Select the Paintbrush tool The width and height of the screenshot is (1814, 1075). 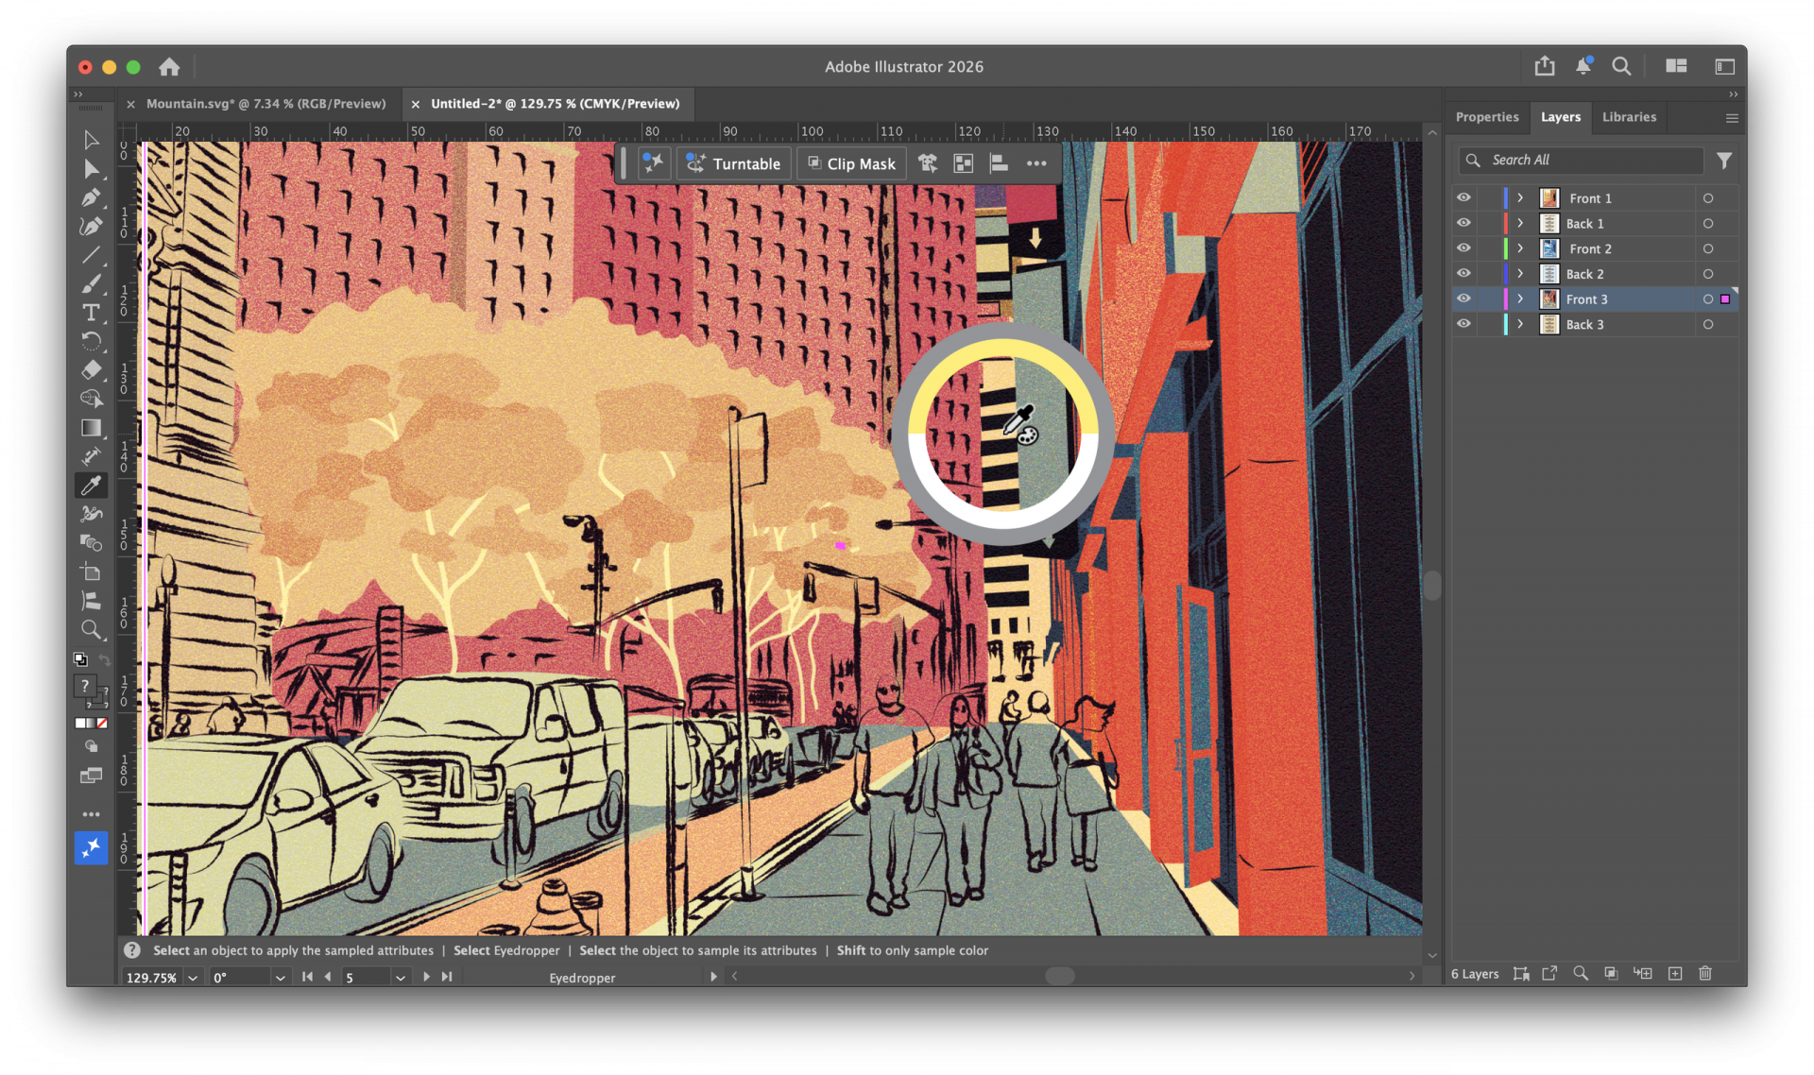pos(91,284)
